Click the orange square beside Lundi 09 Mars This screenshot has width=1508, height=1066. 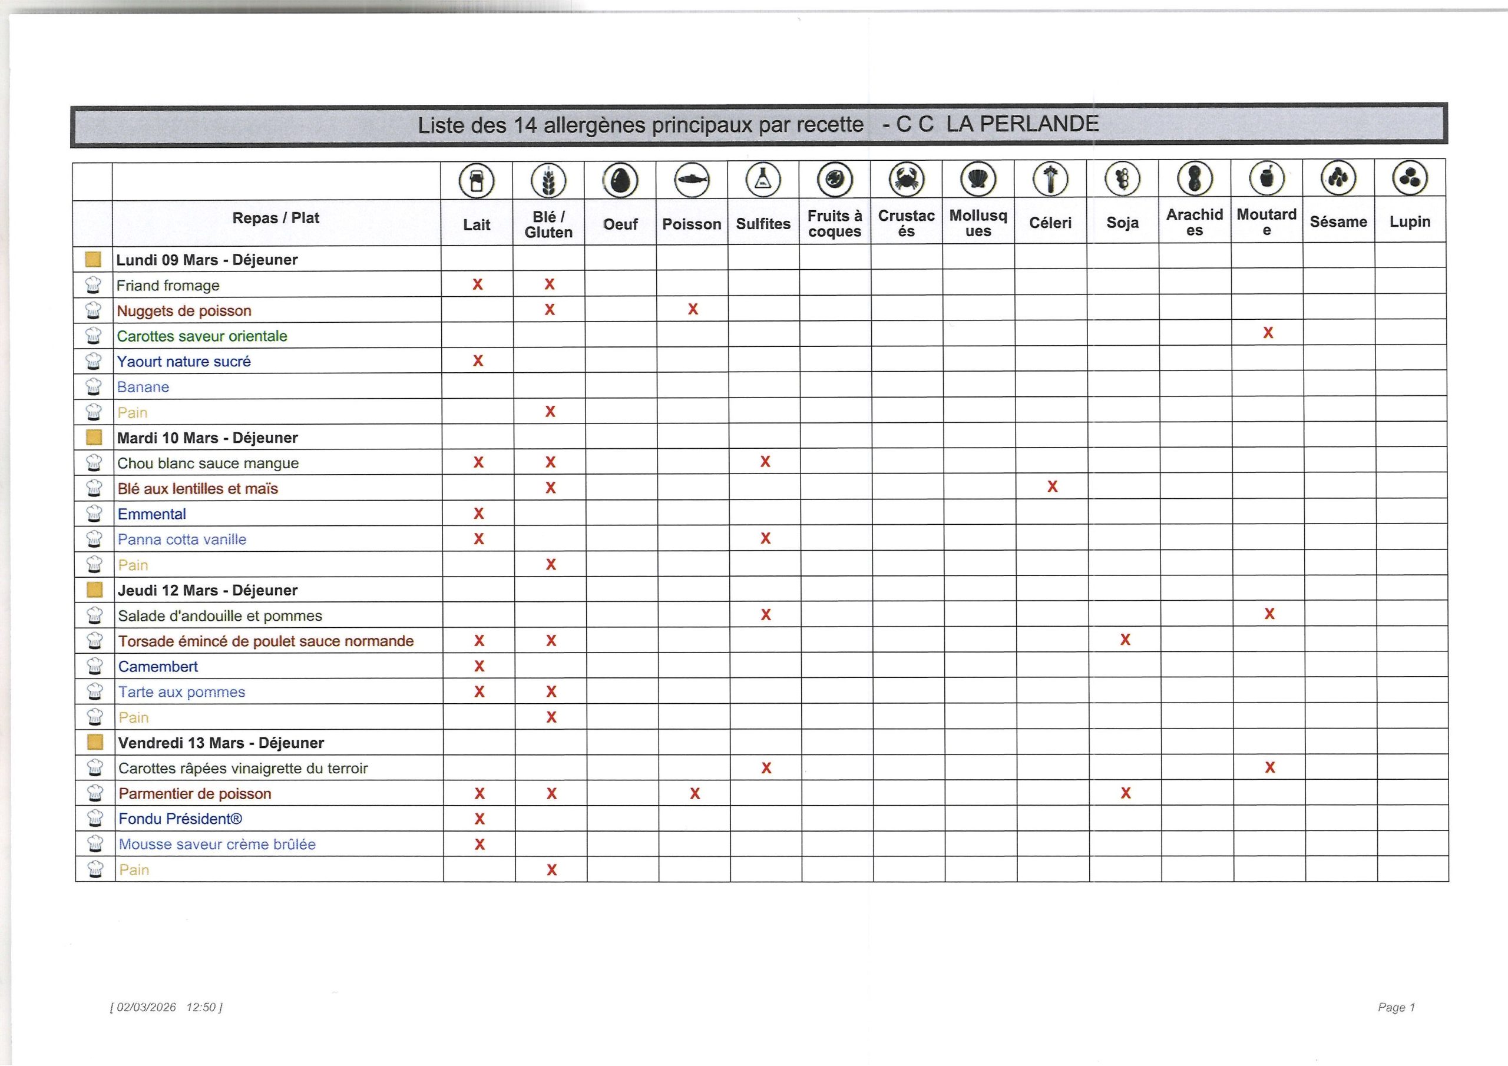click(x=93, y=260)
